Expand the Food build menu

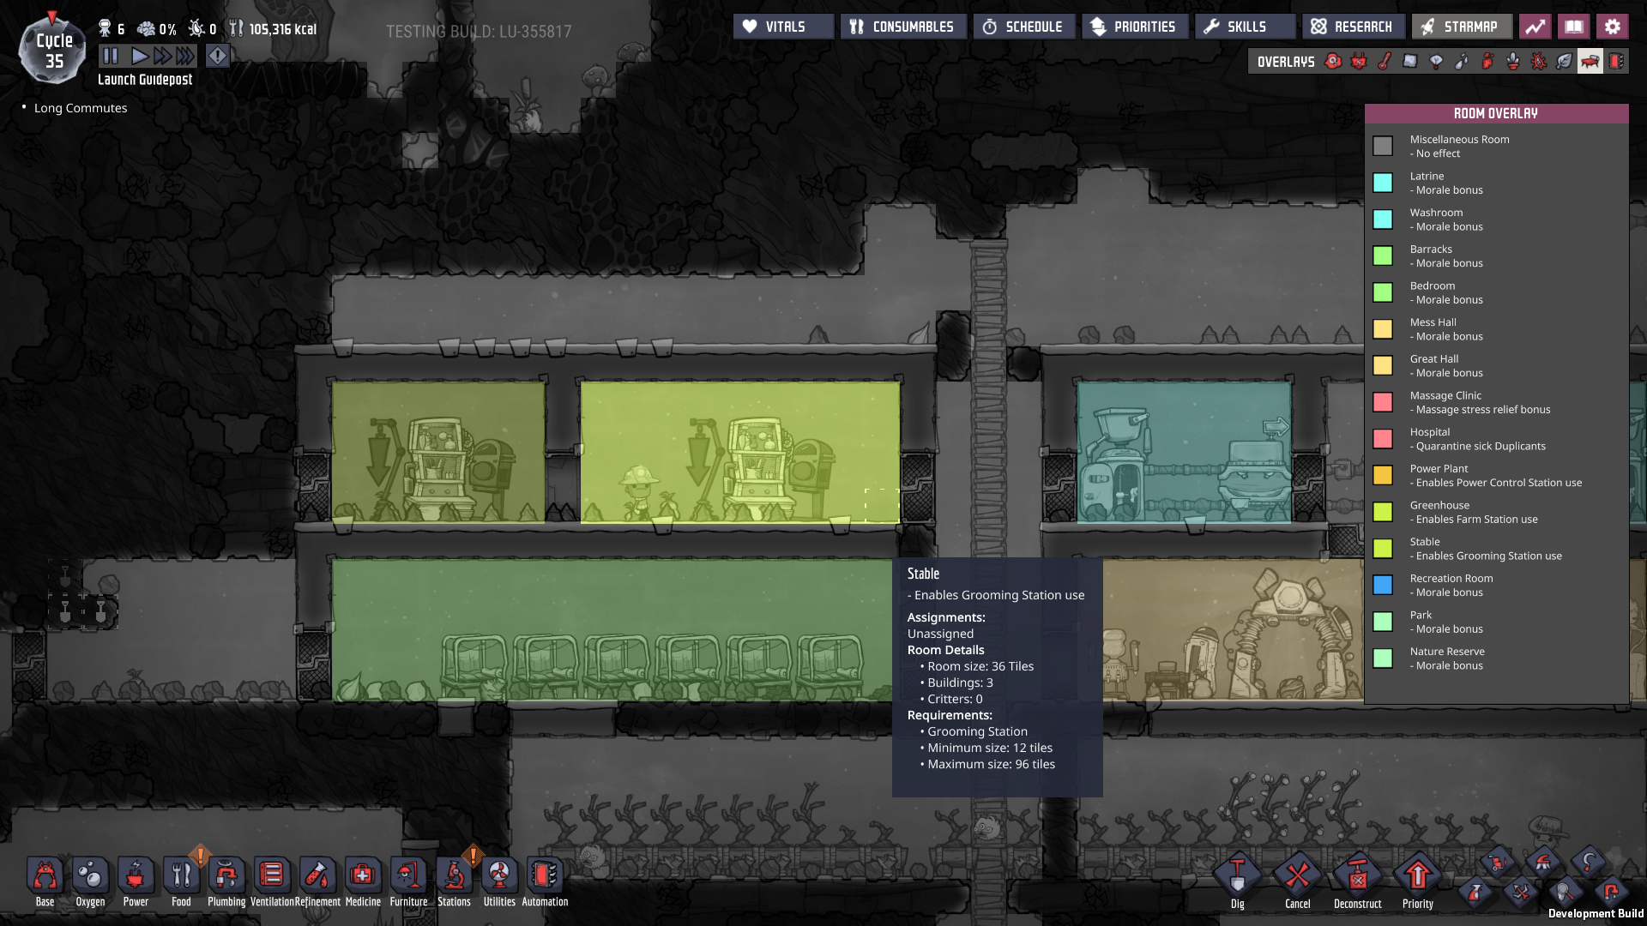pos(181,876)
